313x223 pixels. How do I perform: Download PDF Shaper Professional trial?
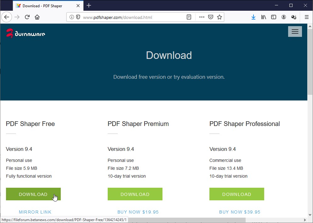pyautogui.click(x=237, y=194)
